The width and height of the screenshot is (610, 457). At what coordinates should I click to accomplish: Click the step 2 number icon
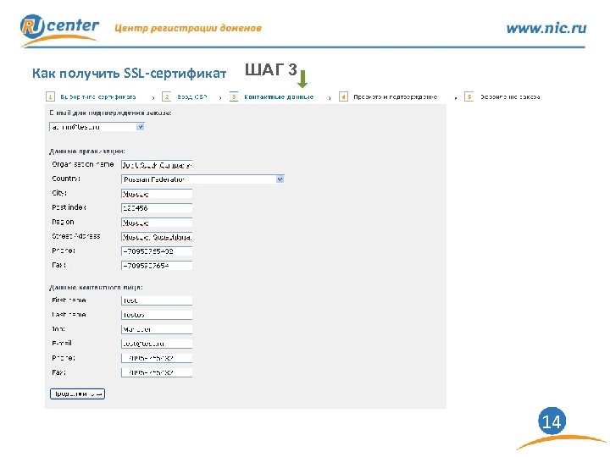click(x=167, y=96)
